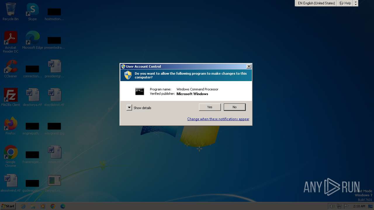The height and width of the screenshot is (210, 374).
Task: Open Google Chrome desktop shortcut
Action: point(11,156)
